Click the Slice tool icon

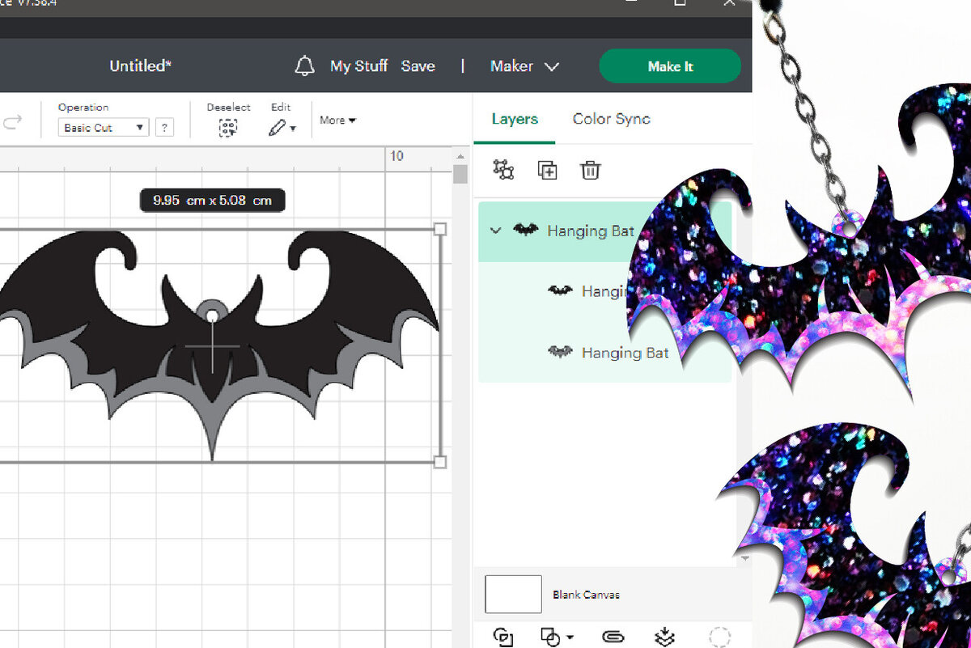click(x=502, y=637)
